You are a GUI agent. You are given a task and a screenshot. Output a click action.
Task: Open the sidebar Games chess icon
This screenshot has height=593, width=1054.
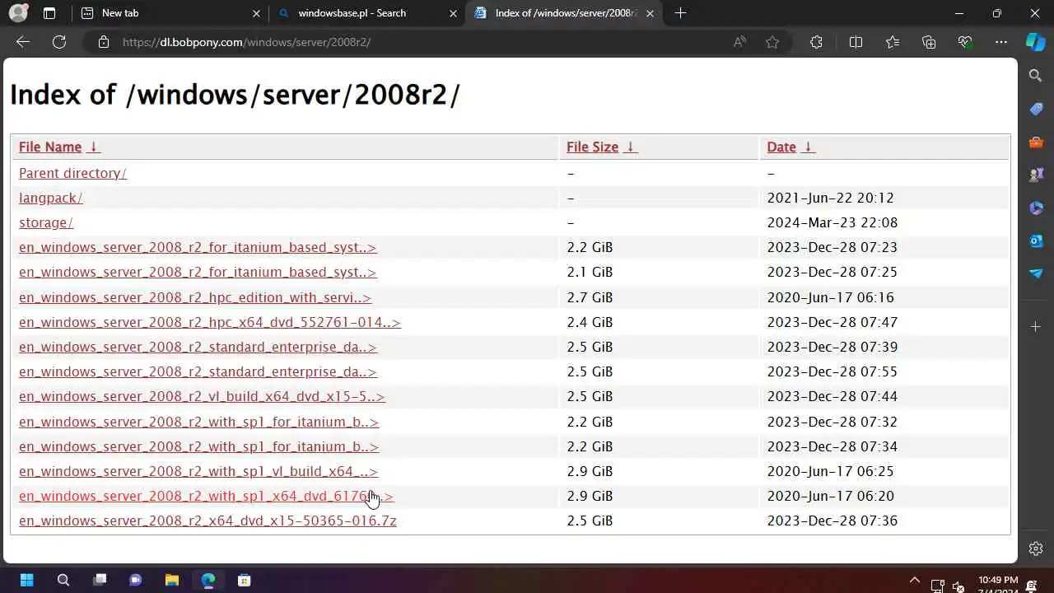(x=1036, y=175)
